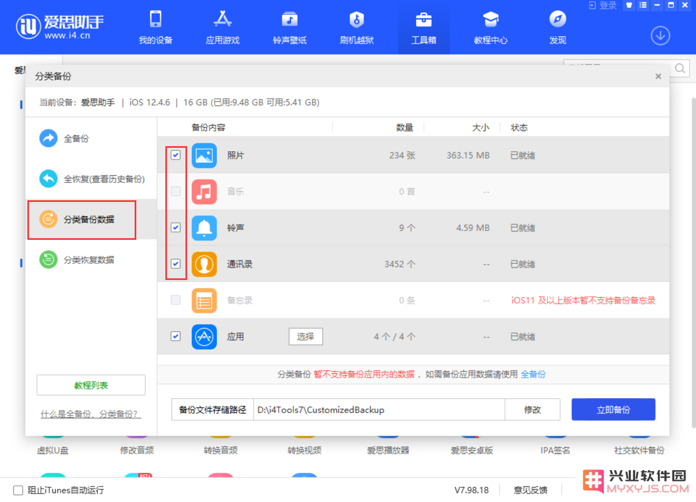Uncheck the 应用 checkbox

175,336
